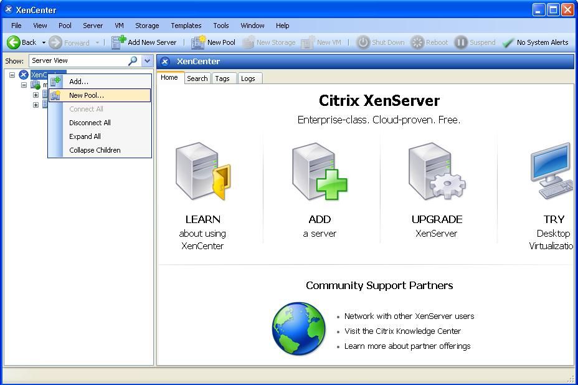
Task: Click the No System Alerts checkmark icon
Action: [x=508, y=43]
